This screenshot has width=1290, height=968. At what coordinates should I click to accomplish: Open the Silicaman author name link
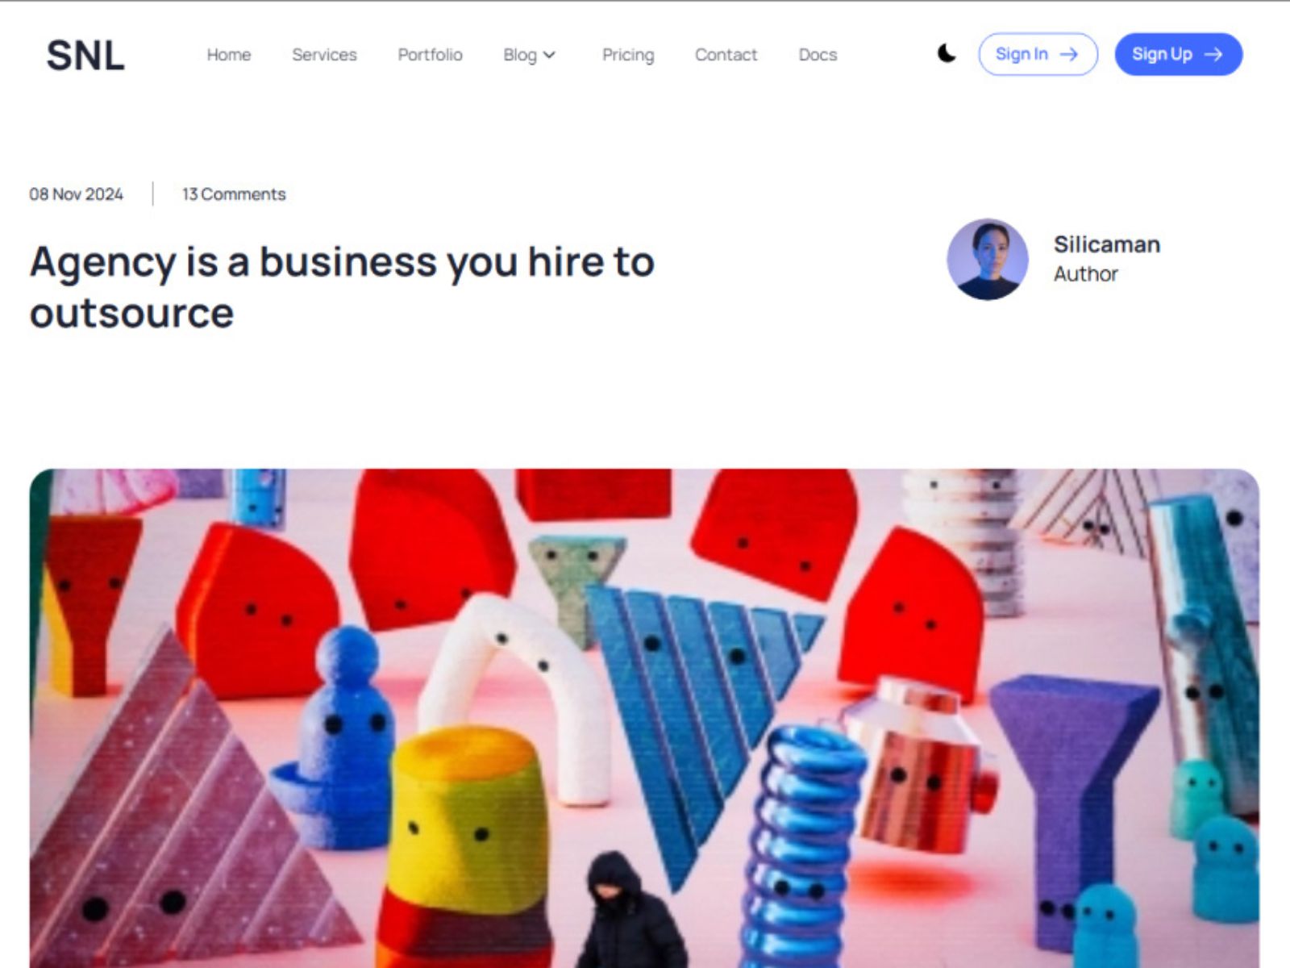(x=1107, y=244)
